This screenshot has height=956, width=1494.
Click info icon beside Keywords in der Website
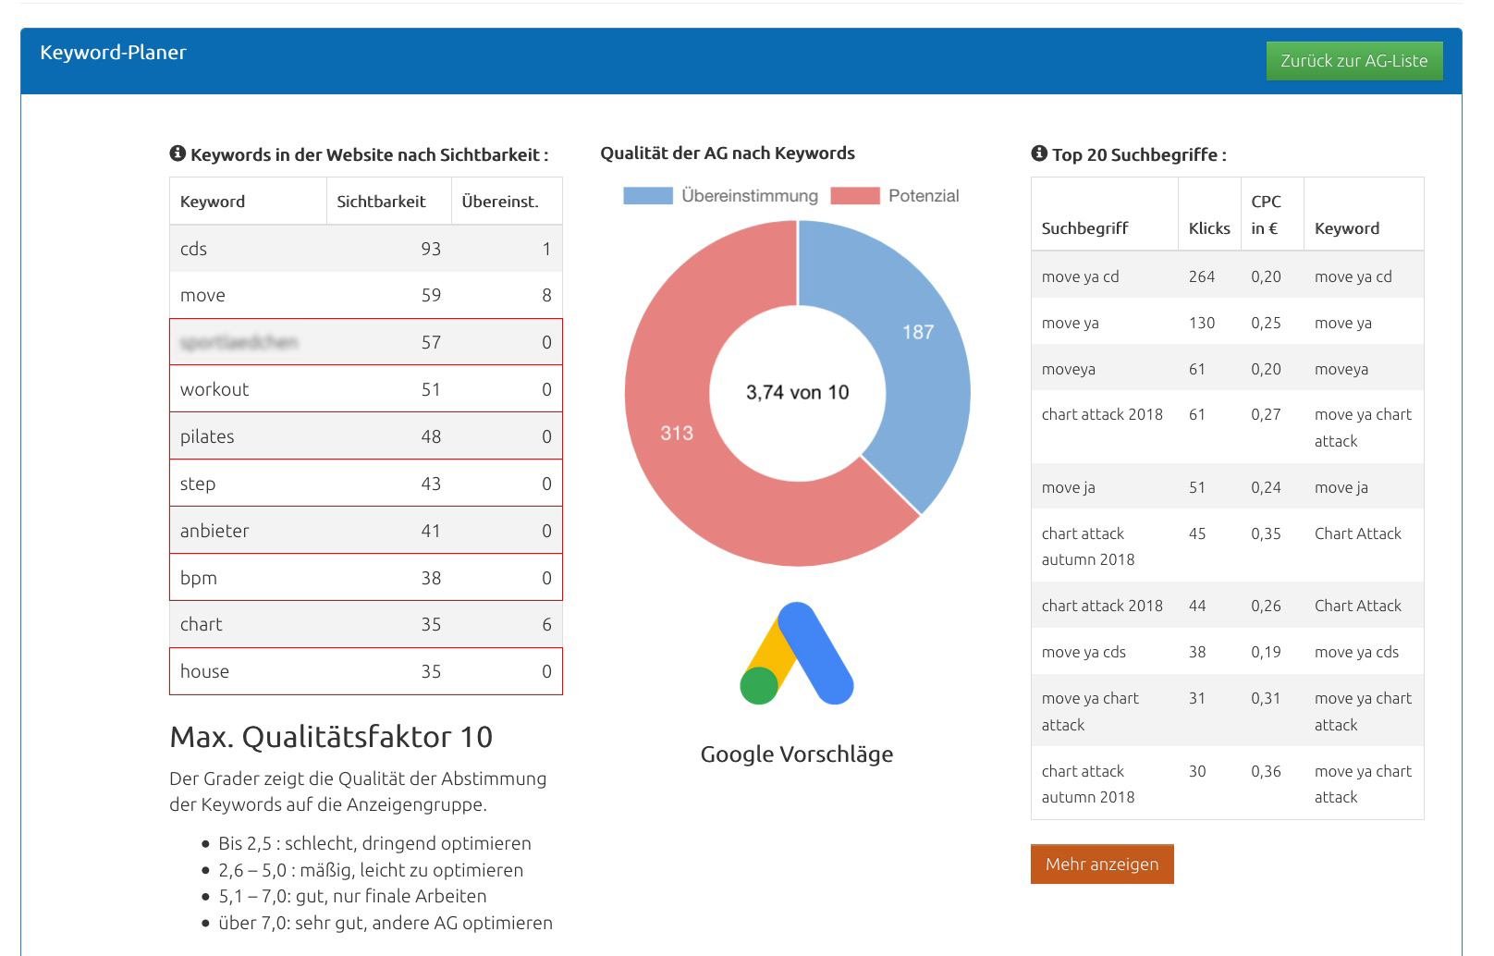178,153
